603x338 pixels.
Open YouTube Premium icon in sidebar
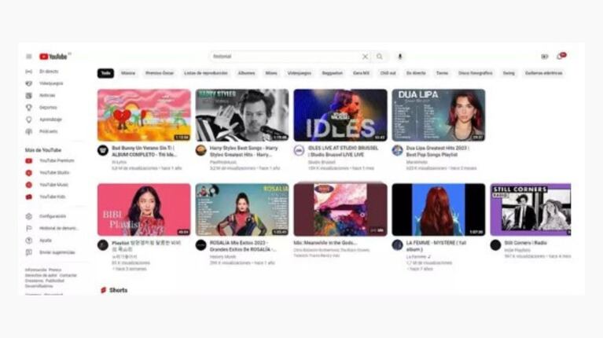click(29, 160)
